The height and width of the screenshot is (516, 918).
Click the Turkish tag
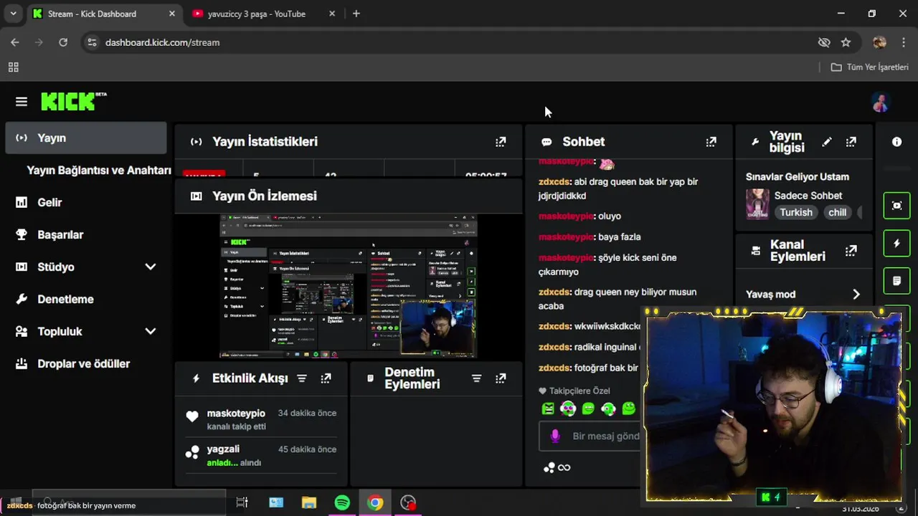coord(796,212)
